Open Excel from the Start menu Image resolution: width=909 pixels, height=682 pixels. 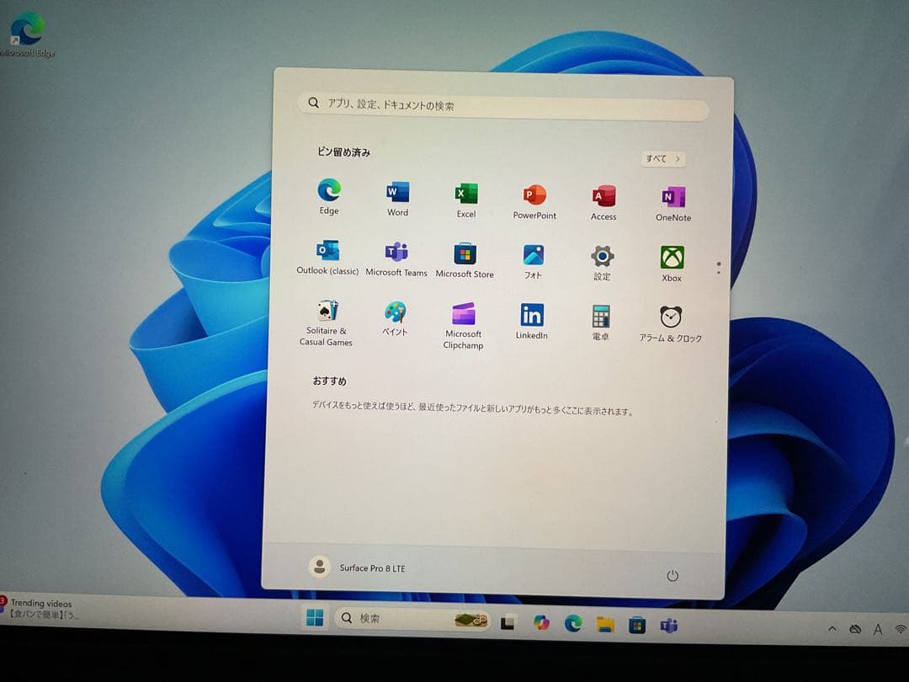465,193
